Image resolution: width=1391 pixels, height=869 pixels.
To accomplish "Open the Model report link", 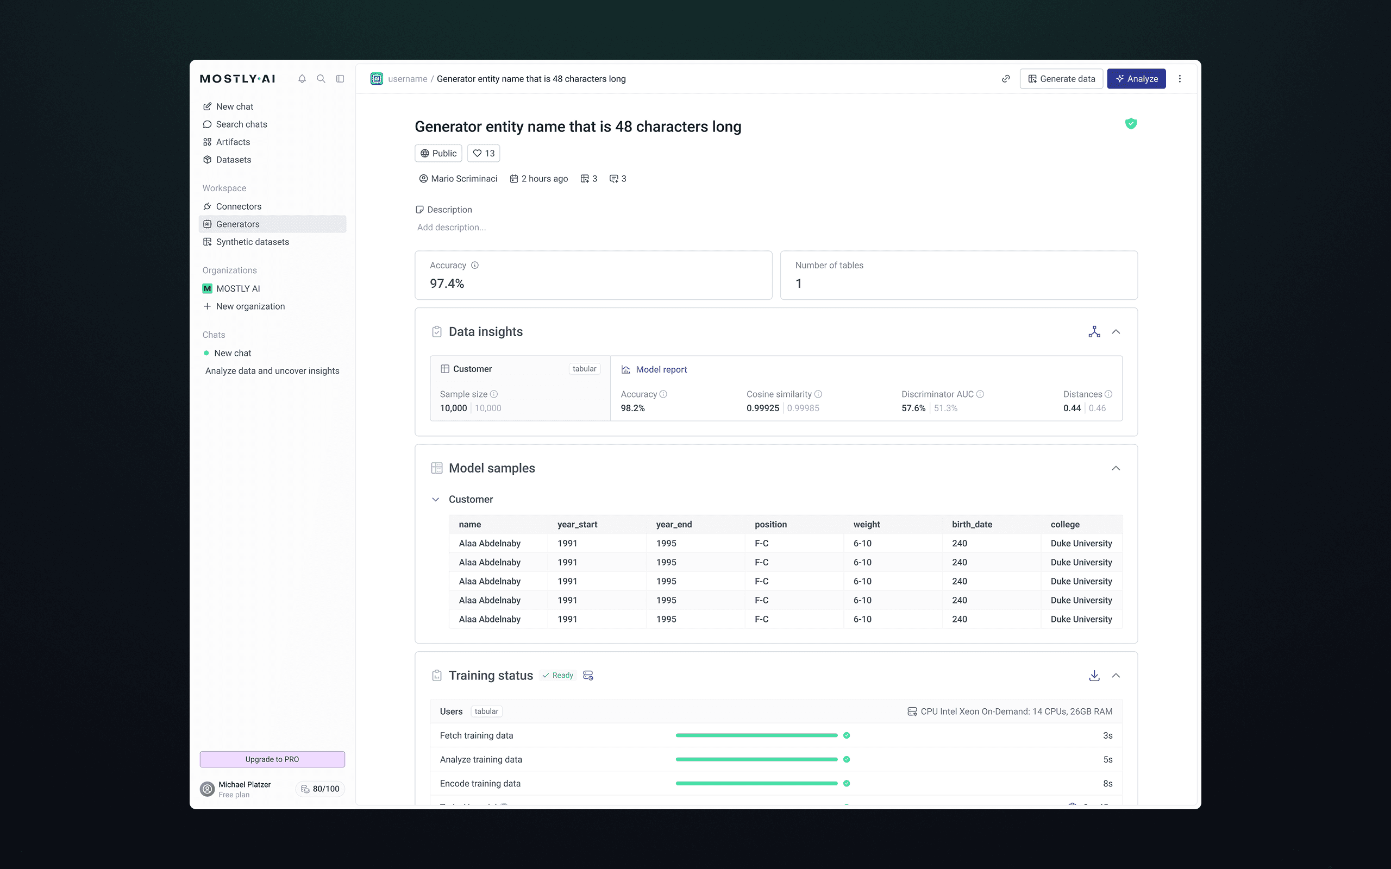I will 661,369.
